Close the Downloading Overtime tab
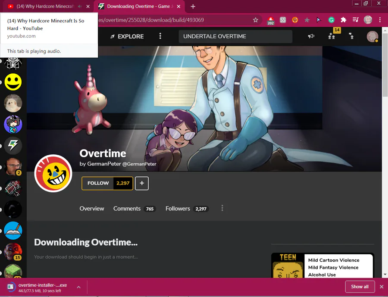 click(178, 6)
